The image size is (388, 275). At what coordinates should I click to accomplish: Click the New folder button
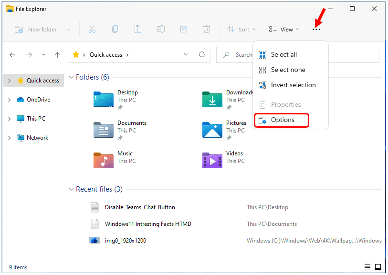coord(36,30)
